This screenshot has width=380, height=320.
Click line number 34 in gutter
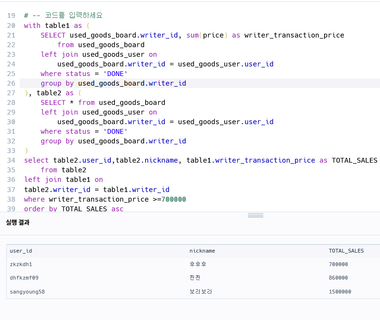[x=11, y=160]
